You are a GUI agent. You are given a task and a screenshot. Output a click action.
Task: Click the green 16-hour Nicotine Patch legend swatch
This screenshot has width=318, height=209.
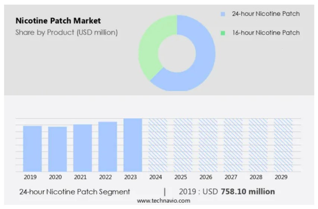tap(223, 33)
